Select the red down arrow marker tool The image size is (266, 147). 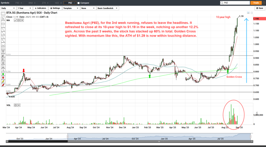3,78
